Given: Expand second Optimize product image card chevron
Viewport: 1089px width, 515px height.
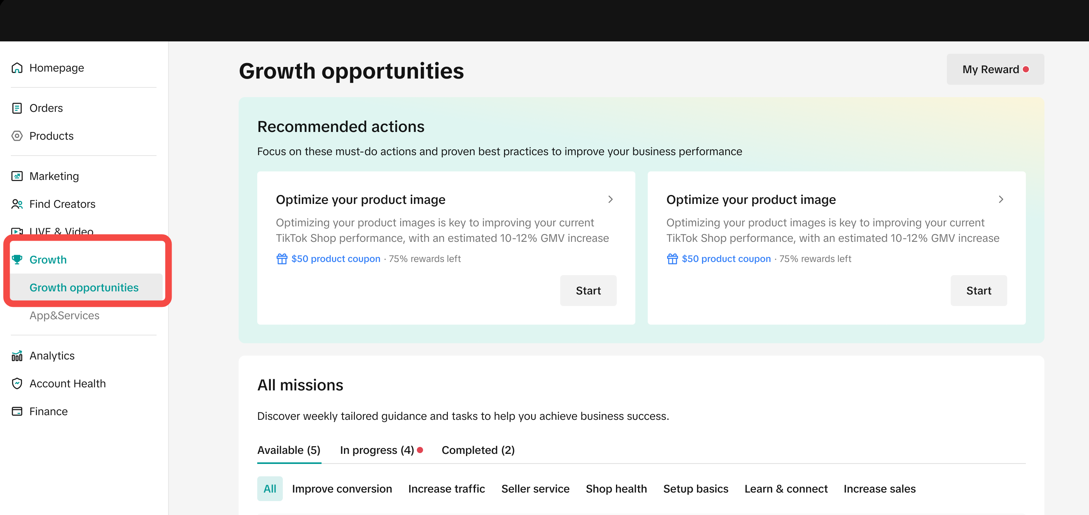Looking at the screenshot, I should pos(1001,199).
